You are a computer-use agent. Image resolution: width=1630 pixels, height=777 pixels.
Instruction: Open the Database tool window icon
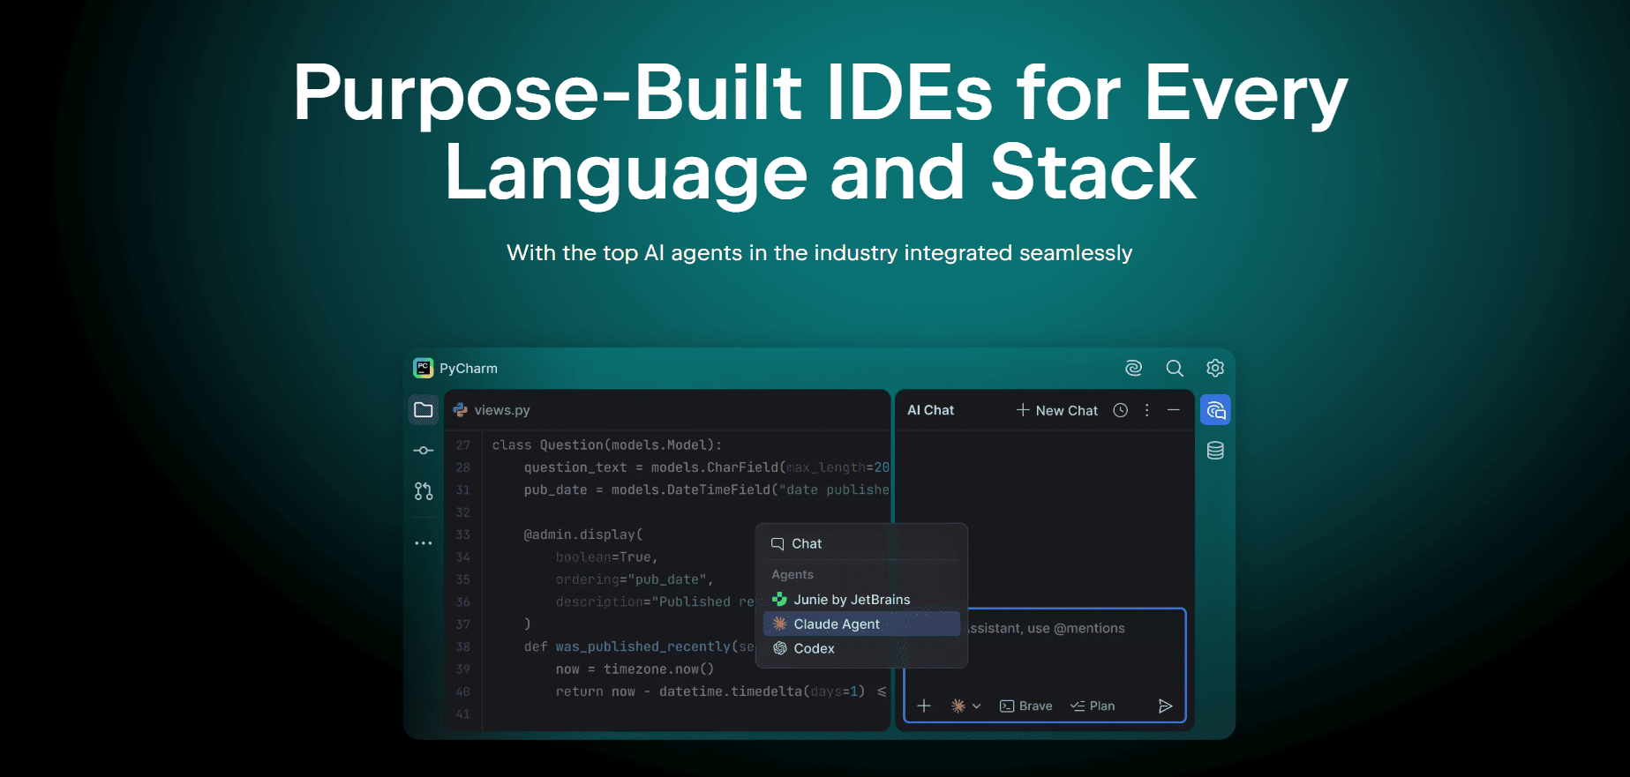coord(1215,451)
